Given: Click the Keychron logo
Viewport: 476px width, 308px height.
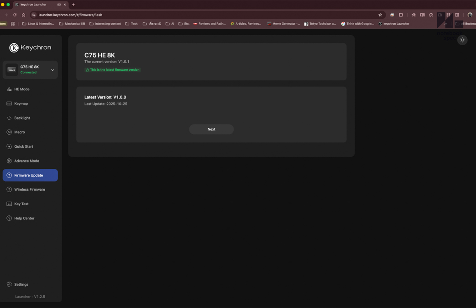Looking at the screenshot, I should [30, 47].
